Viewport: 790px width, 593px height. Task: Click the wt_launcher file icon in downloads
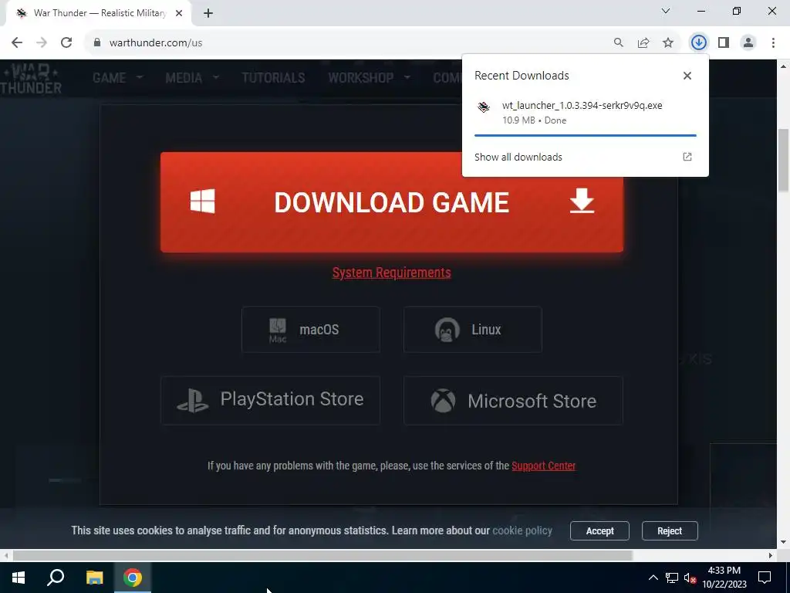(x=484, y=107)
